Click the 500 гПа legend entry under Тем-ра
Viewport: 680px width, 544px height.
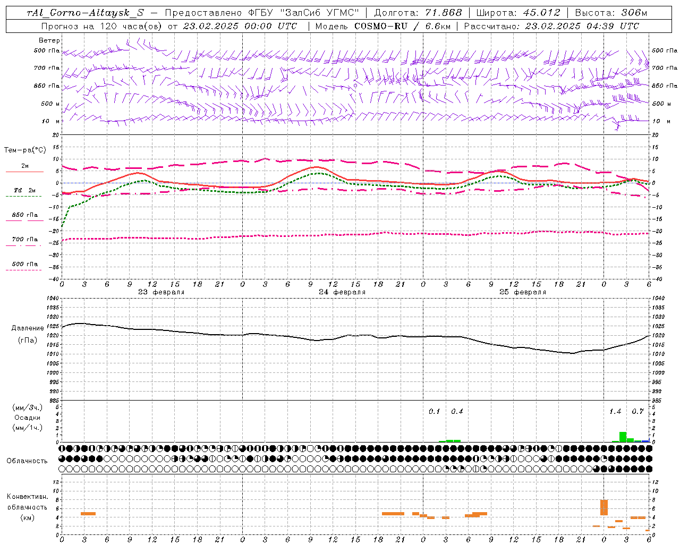(25, 264)
